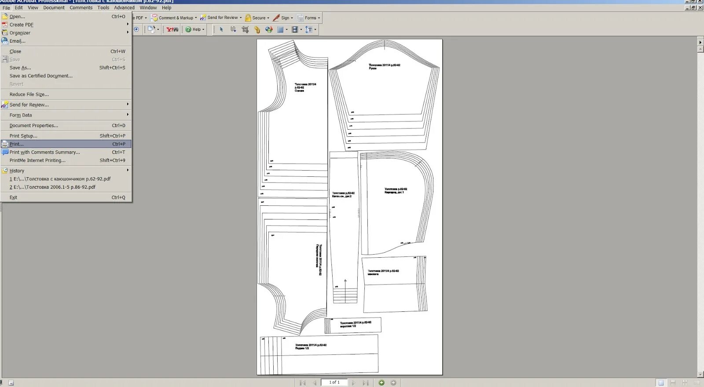Click the Sign pen icon
Viewport: 704px width, 387px height.
pyautogui.click(x=276, y=18)
